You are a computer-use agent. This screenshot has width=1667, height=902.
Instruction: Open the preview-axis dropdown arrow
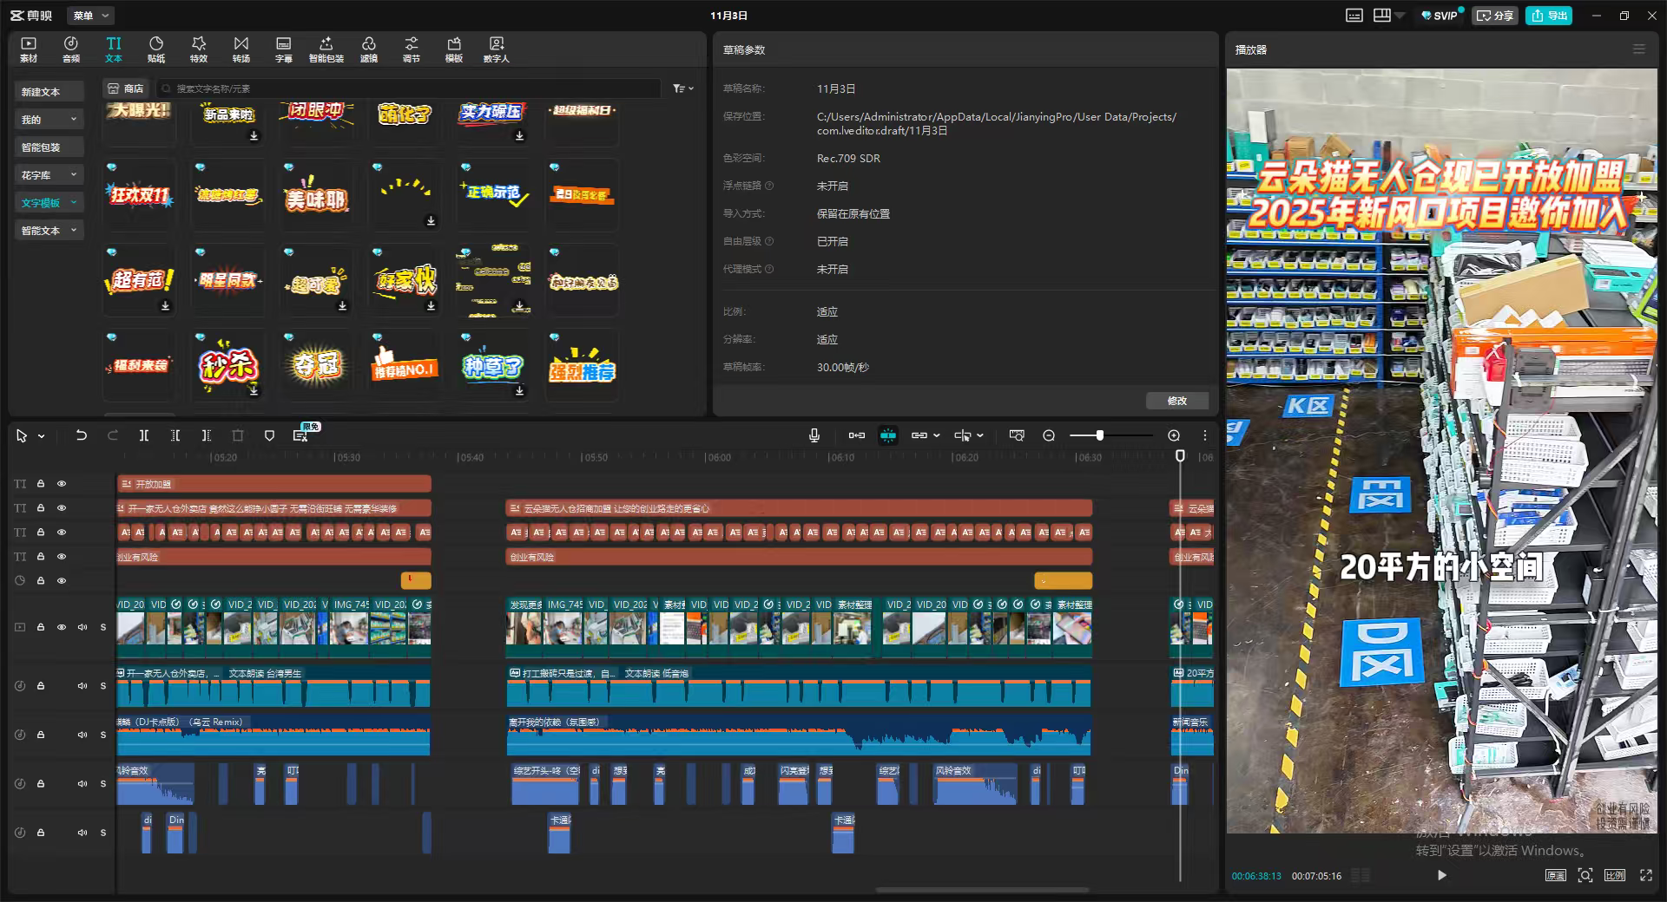tap(980, 435)
